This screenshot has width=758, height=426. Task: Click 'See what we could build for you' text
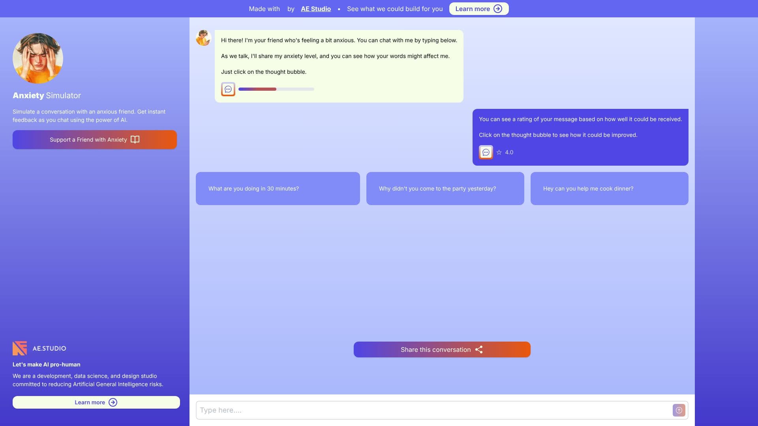coord(395,9)
